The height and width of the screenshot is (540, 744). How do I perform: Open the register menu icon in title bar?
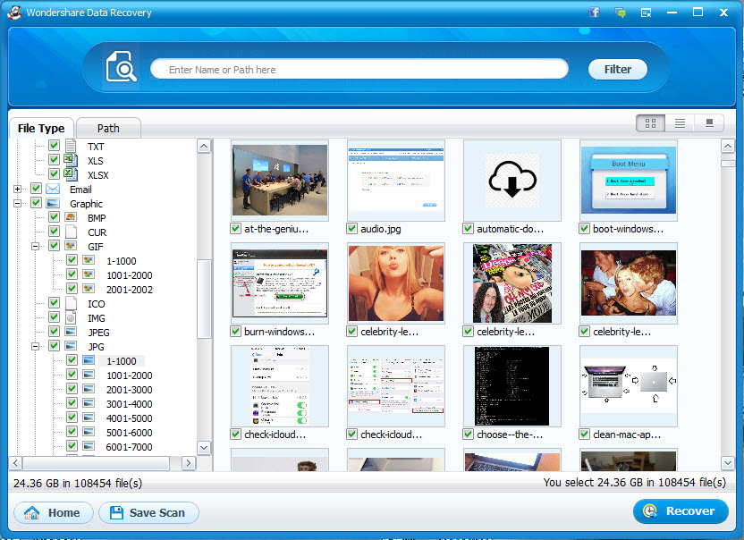(x=646, y=13)
